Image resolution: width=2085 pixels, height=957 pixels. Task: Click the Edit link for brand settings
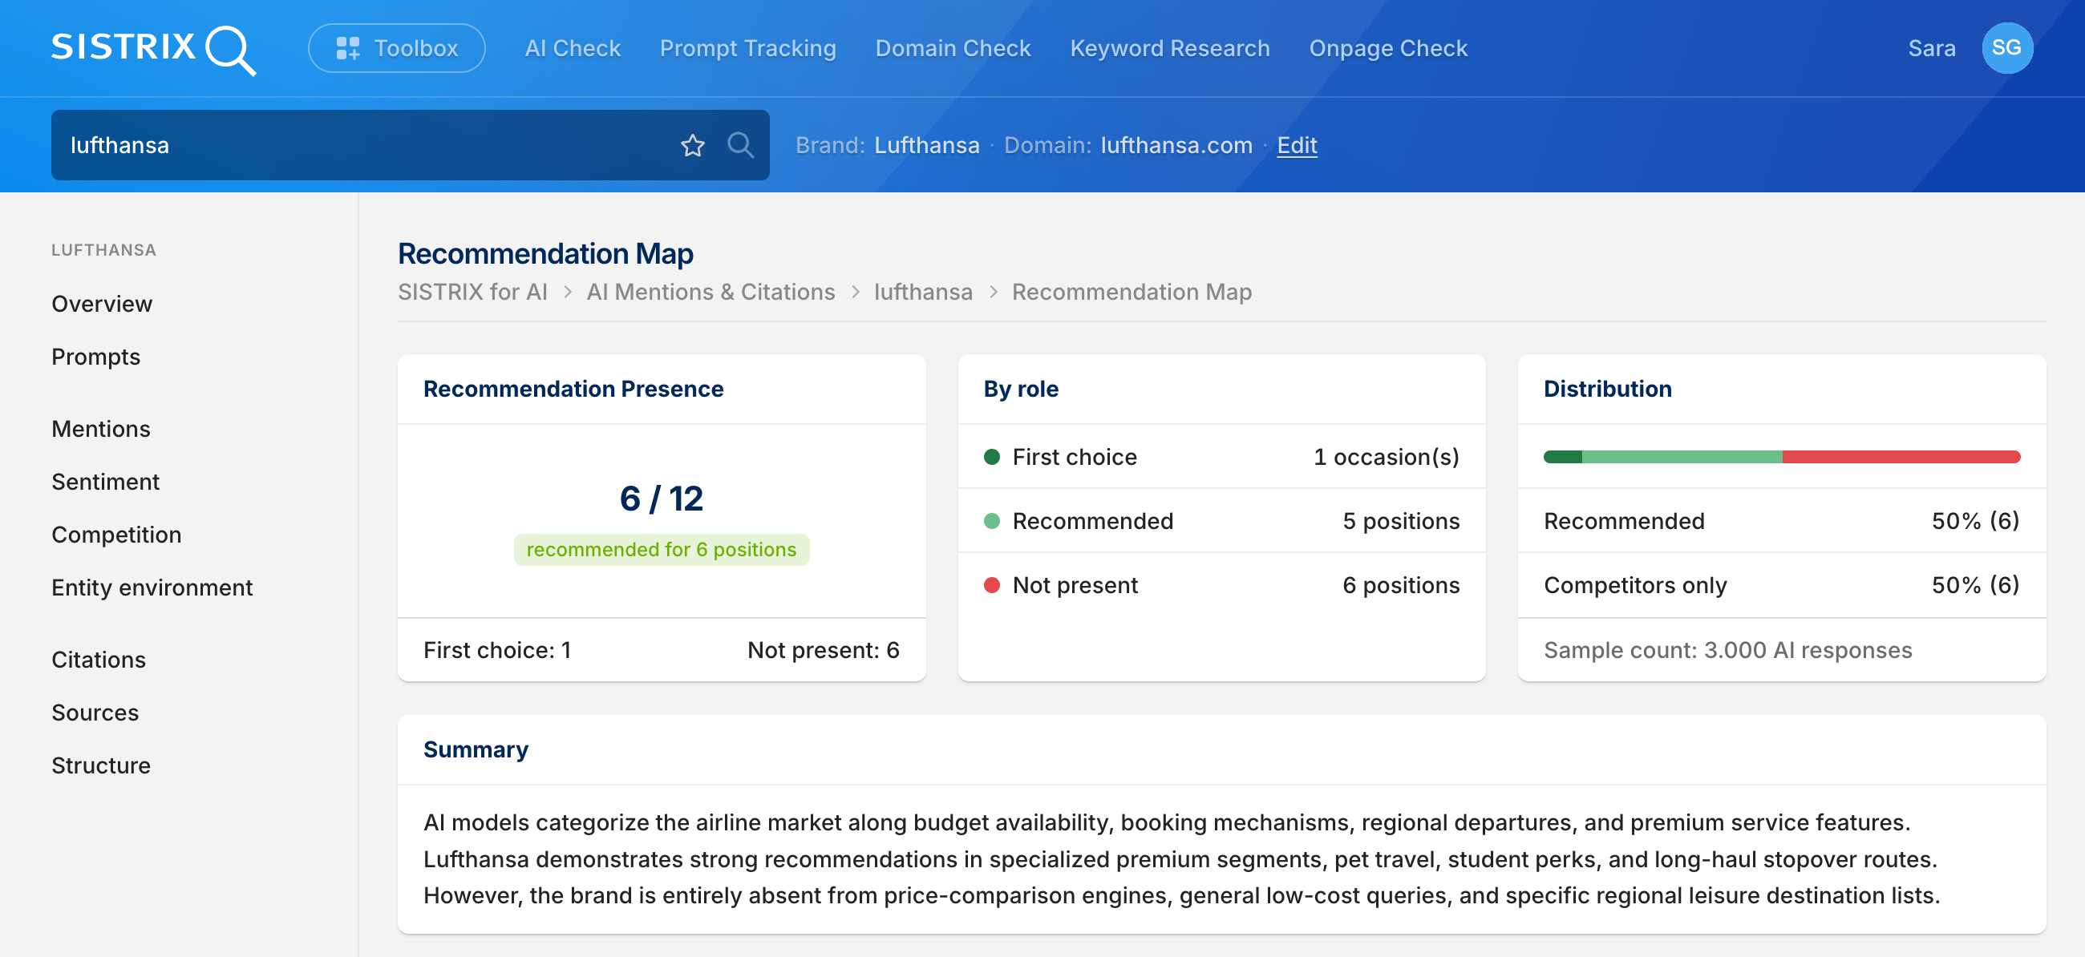click(x=1297, y=146)
